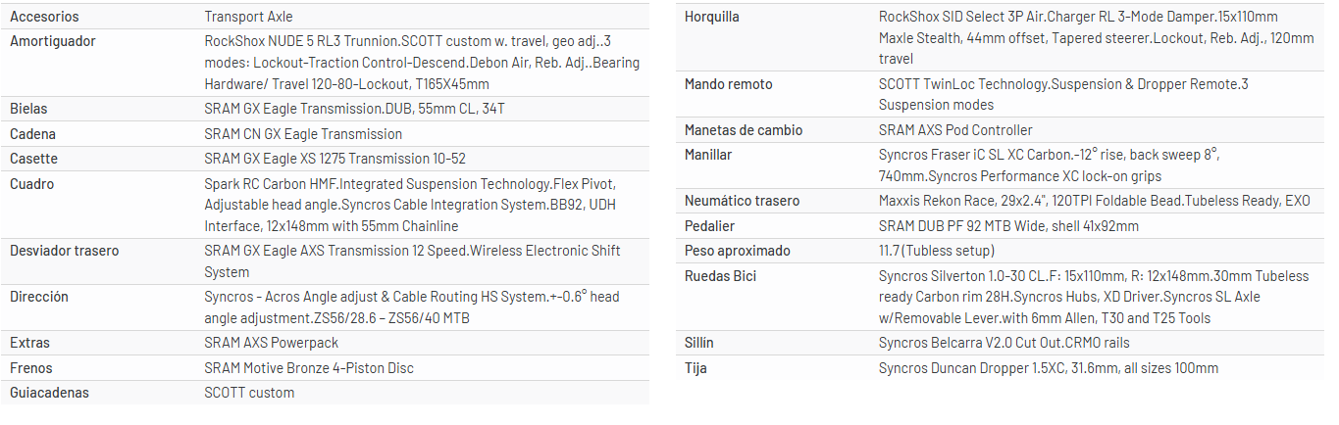Click the Mando remoto label

[x=728, y=84]
